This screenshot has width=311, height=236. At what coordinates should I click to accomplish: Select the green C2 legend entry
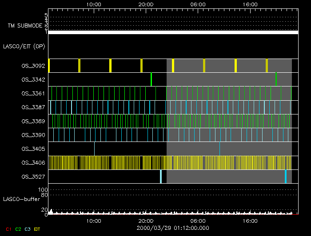pyautogui.click(x=18, y=229)
